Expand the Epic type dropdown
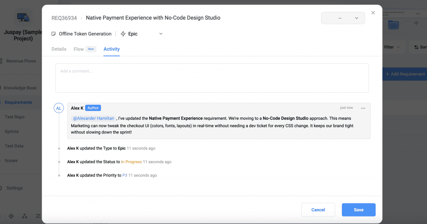The image size is (427, 224). click(161, 34)
